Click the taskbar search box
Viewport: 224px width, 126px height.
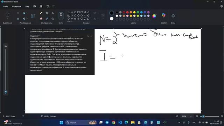pyautogui.click(x=81, y=122)
